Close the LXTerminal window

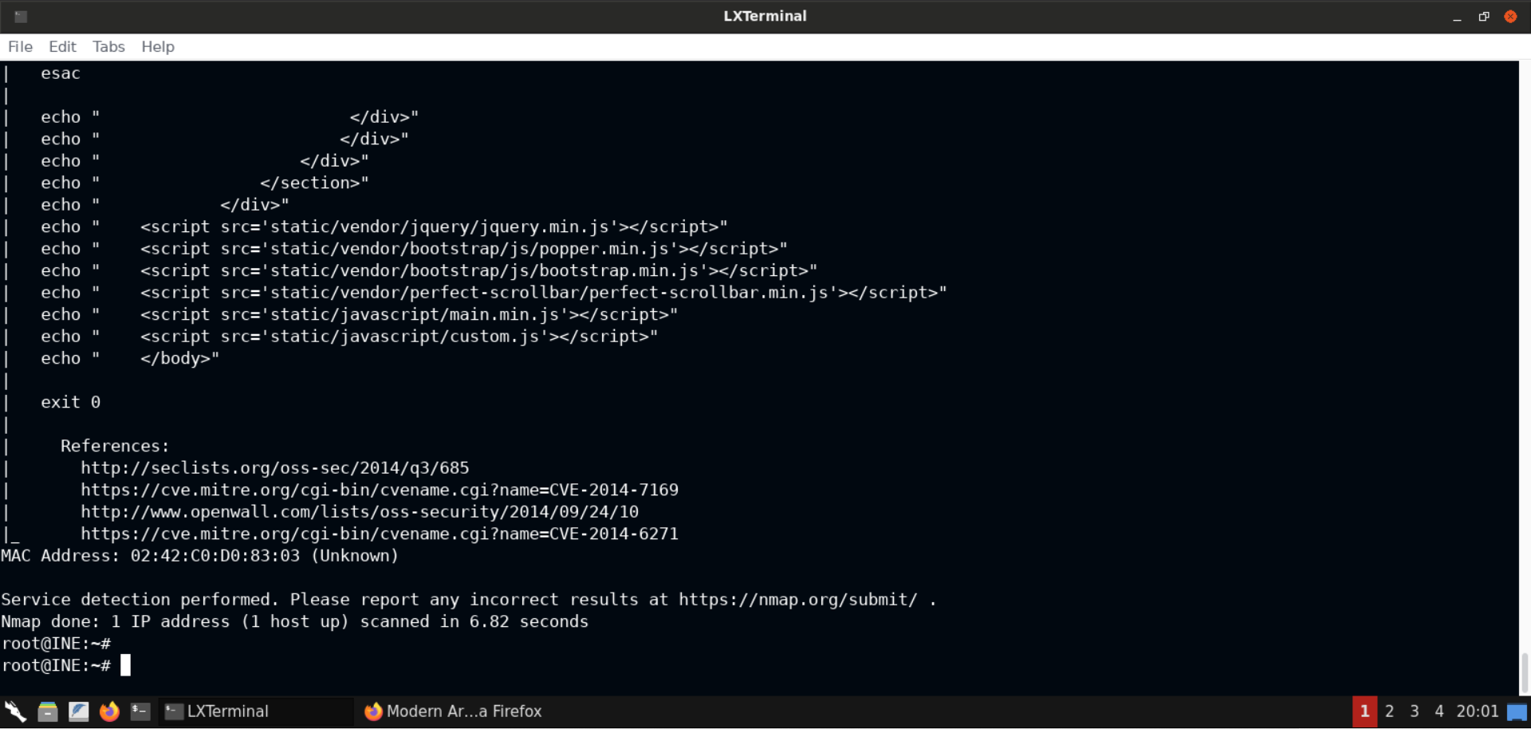click(1510, 16)
